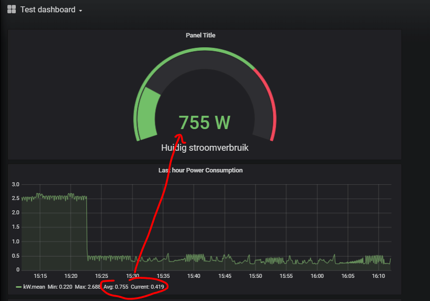Click the dashboard grid icon
This screenshot has width=430, height=301.
coord(11,9)
